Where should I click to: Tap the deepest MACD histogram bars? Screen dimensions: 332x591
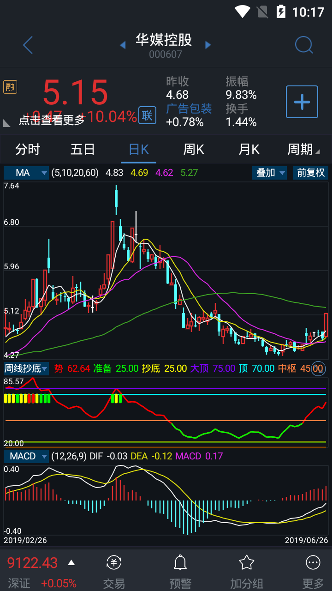tap(188, 518)
